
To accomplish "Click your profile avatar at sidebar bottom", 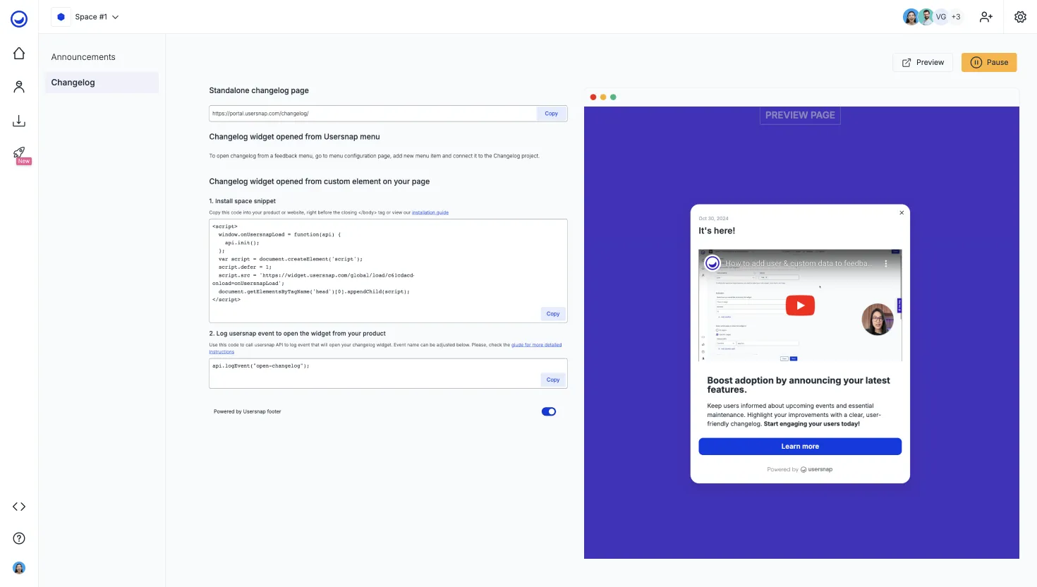I will point(19,567).
